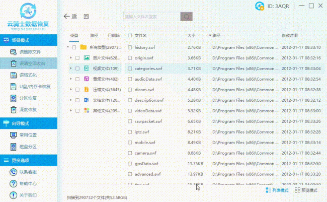Switch to the 路径 tab
The height and width of the screenshot is (202, 327).
[94, 35]
